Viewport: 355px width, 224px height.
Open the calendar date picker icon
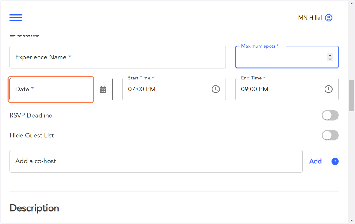pos(103,89)
